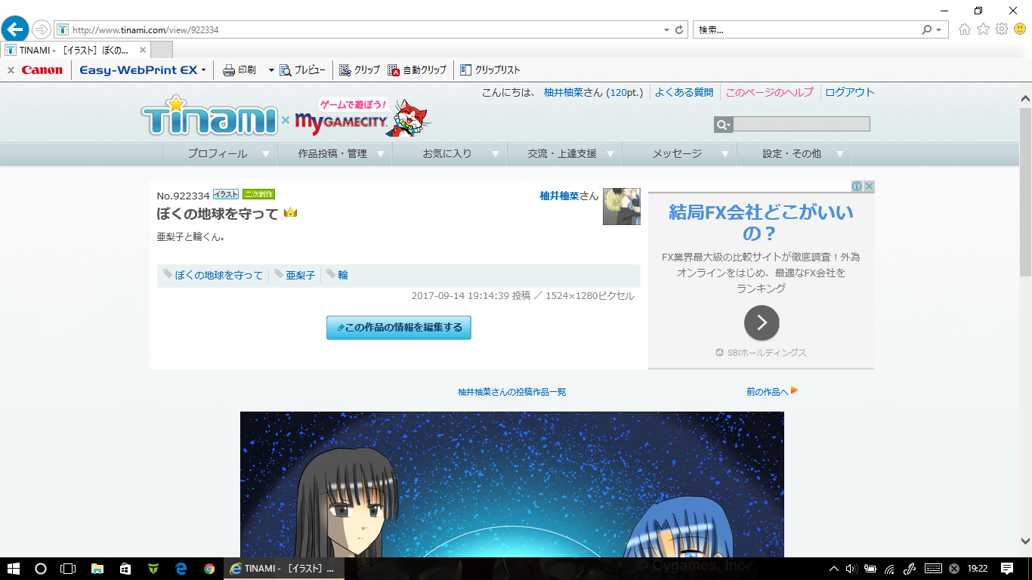Click the page scrollbar up arrow
Viewport: 1032px width, 580px height.
tap(1025, 99)
